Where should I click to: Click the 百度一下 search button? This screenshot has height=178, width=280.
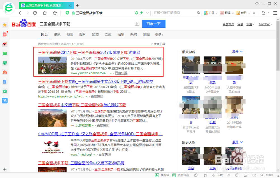coord(153,24)
